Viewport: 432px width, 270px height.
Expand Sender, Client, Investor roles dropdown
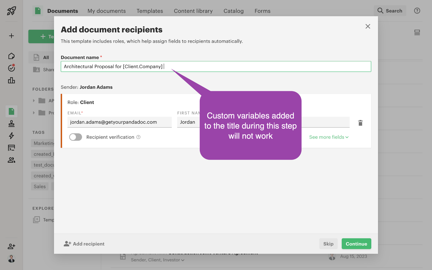[x=157, y=260]
